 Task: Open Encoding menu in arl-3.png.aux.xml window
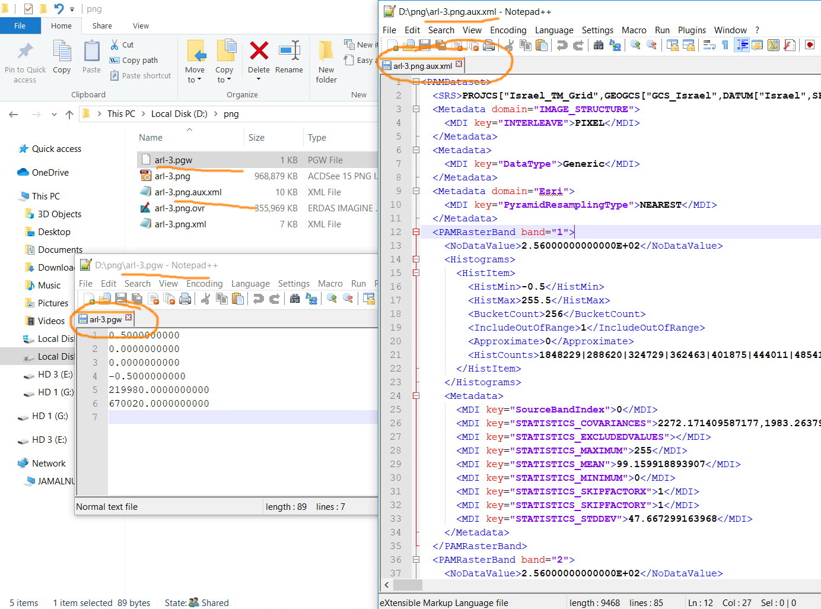[x=508, y=30]
